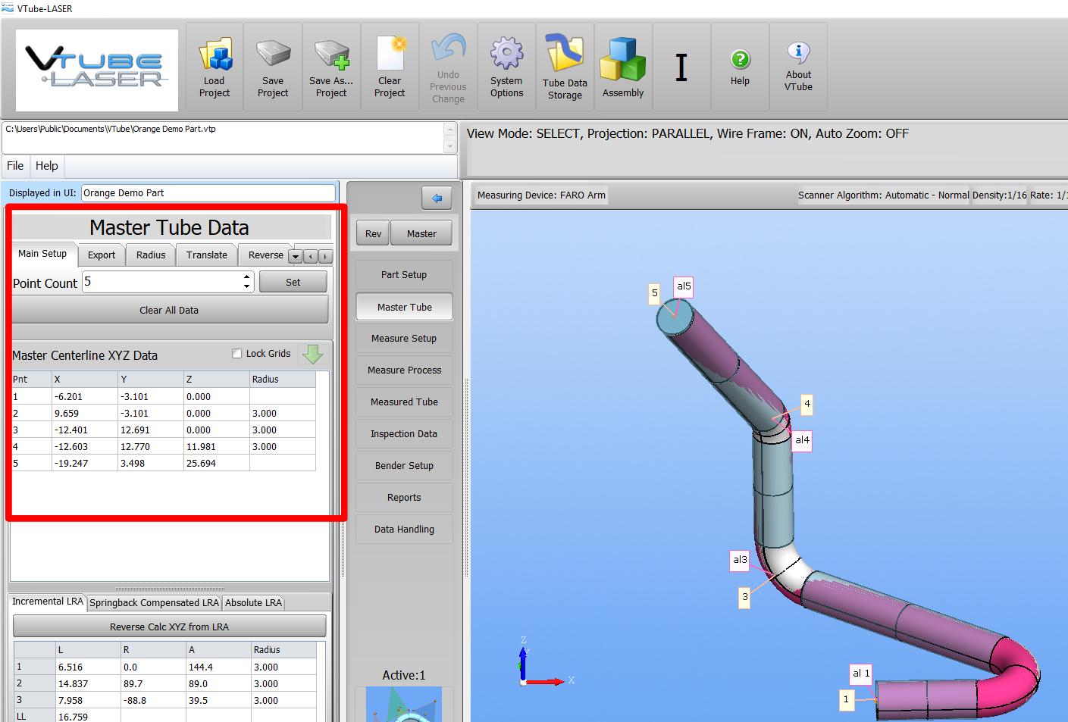Open the Measure Setup panel
The width and height of the screenshot is (1068, 722).
(404, 339)
